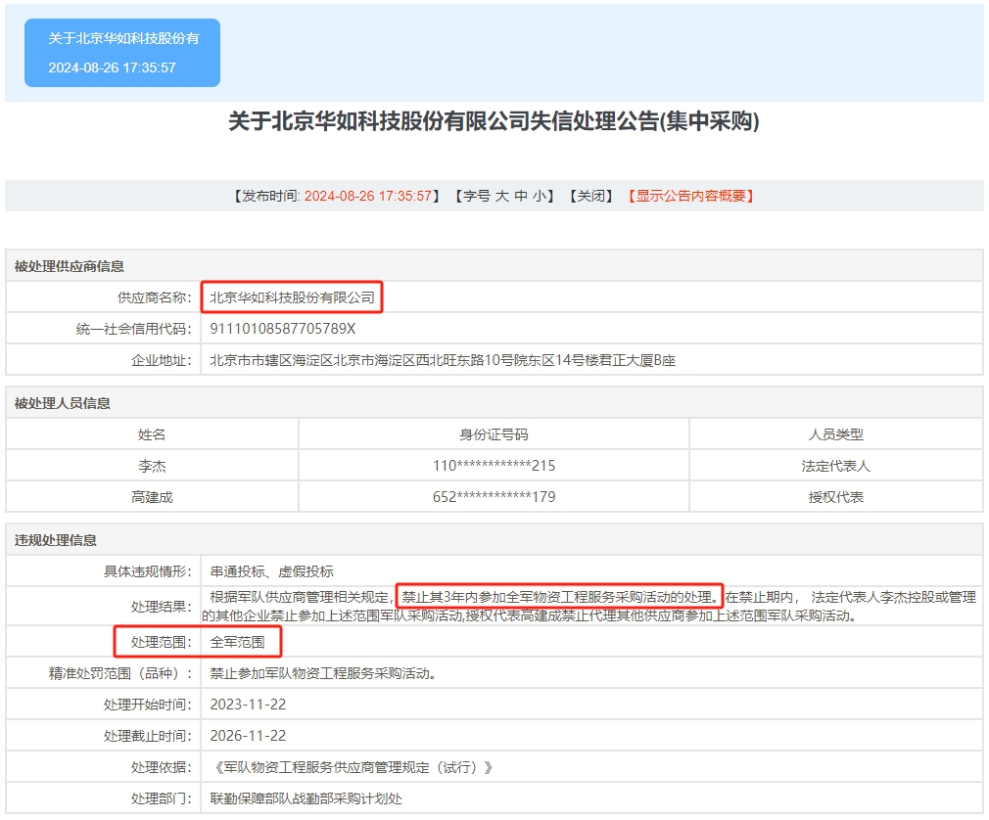Select ID number 110************215
The width and height of the screenshot is (989, 820).
[494, 466]
